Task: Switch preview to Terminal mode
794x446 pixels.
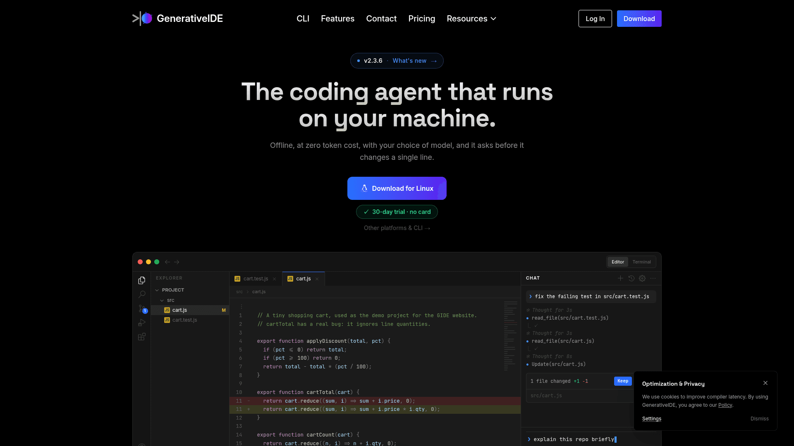Action: [x=641, y=262]
